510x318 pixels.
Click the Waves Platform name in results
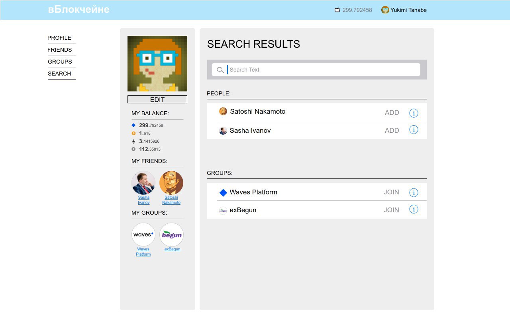click(x=253, y=192)
